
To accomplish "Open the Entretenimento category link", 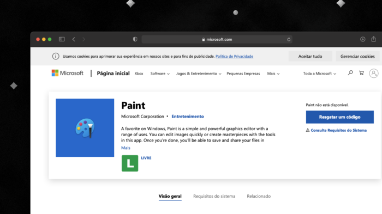I will click(x=188, y=116).
